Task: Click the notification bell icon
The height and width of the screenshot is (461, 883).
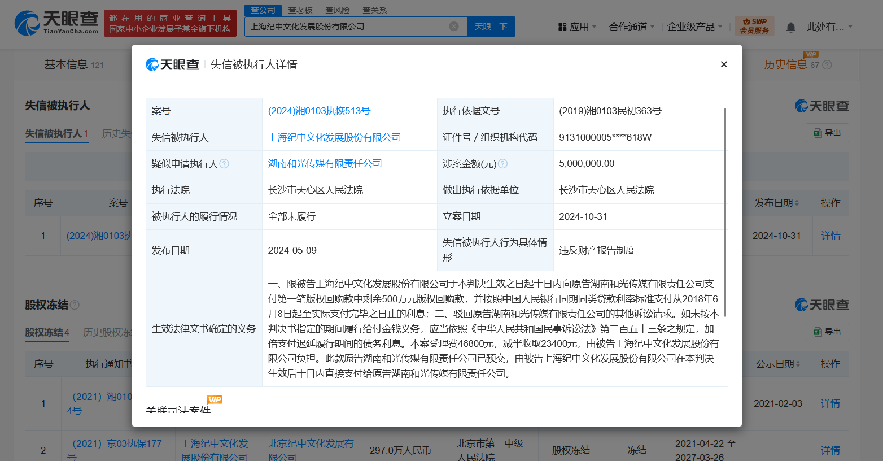Action: pyautogui.click(x=791, y=27)
